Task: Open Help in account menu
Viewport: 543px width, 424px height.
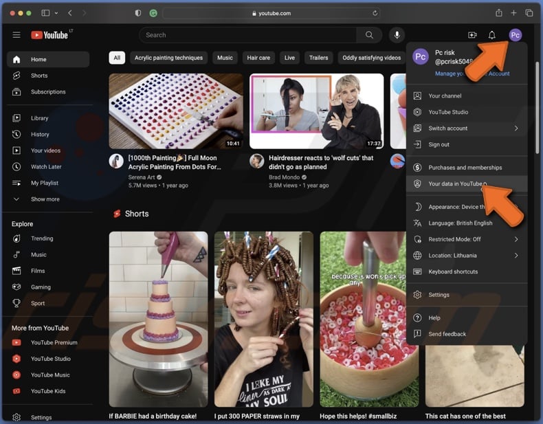Action: point(467,317)
